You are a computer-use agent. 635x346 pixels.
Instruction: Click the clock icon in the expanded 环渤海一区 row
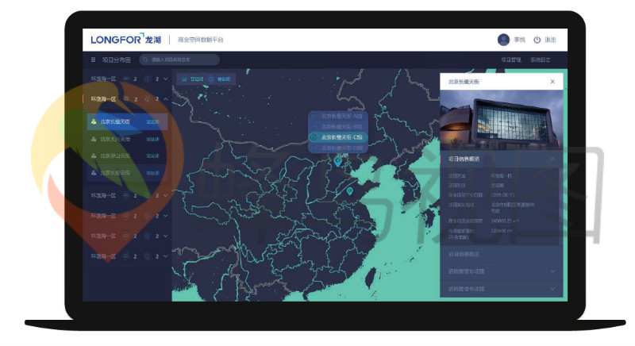(x=148, y=99)
